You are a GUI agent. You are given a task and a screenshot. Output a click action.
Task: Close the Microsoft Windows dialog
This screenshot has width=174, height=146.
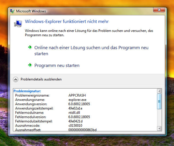[x=159, y=10]
